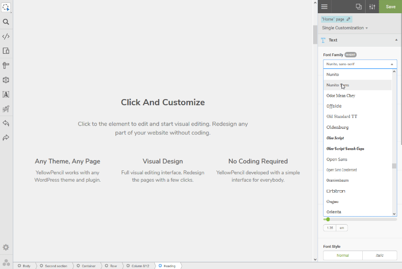Click page scrollbar up arrow
402x269 pixels.
click(315, 3)
